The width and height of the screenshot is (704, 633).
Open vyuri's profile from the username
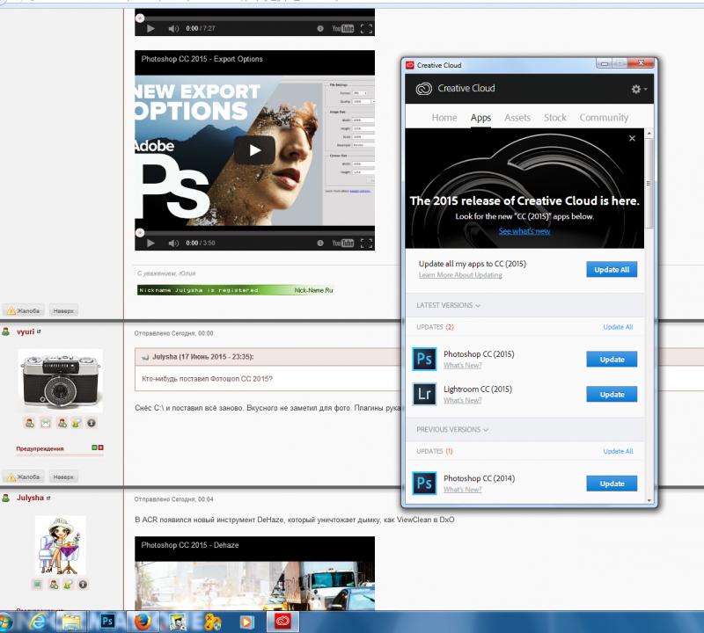coord(26,332)
